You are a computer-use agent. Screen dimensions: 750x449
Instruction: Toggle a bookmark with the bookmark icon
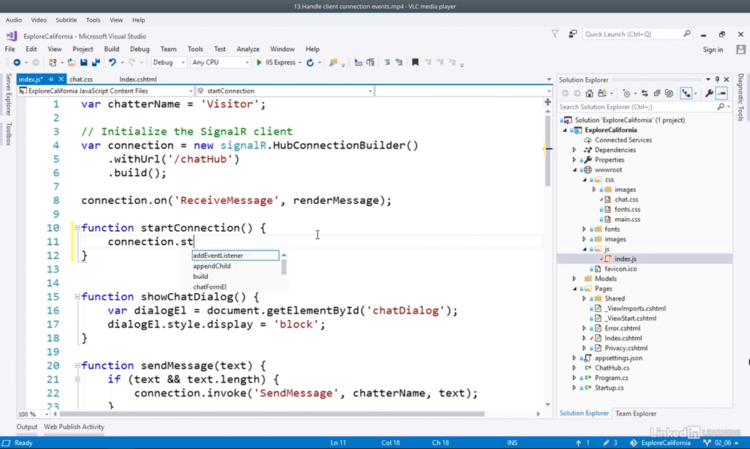(415, 63)
